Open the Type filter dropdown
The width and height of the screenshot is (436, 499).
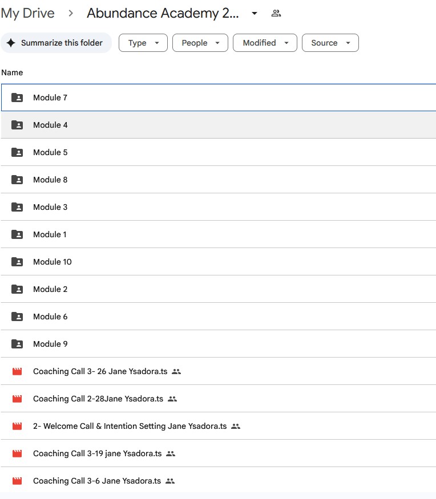[x=143, y=43]
